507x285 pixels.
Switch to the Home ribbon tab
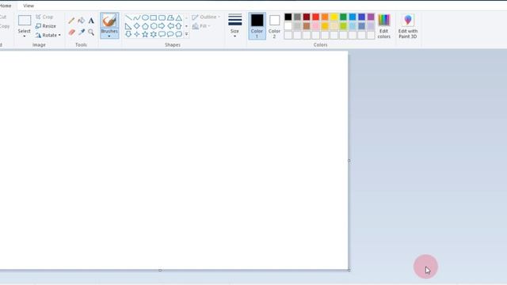6,6
